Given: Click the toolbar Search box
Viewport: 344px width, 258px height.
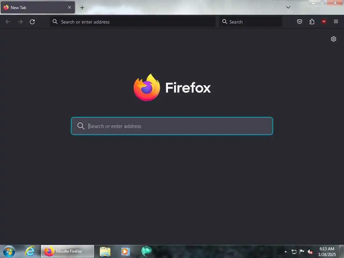Looking at the screenshot, I should 250,22.
